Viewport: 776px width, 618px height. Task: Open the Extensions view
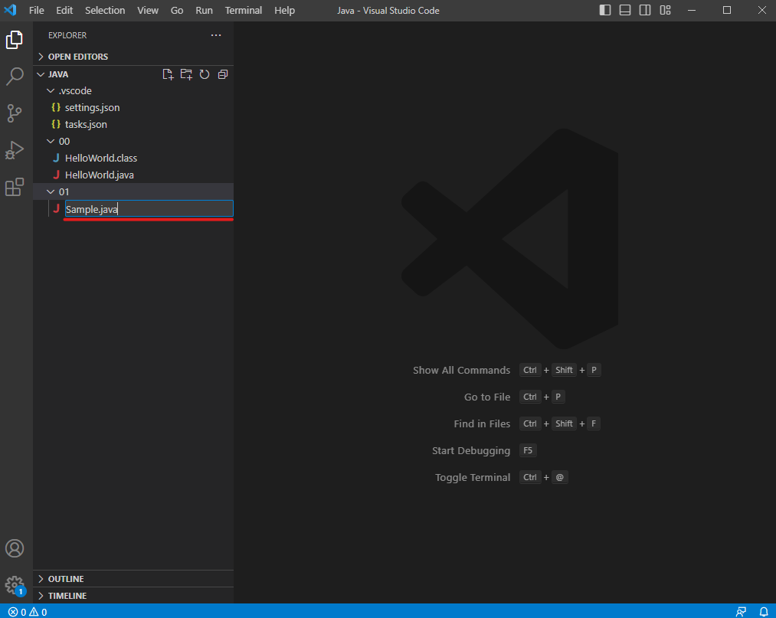coord(15,187)
